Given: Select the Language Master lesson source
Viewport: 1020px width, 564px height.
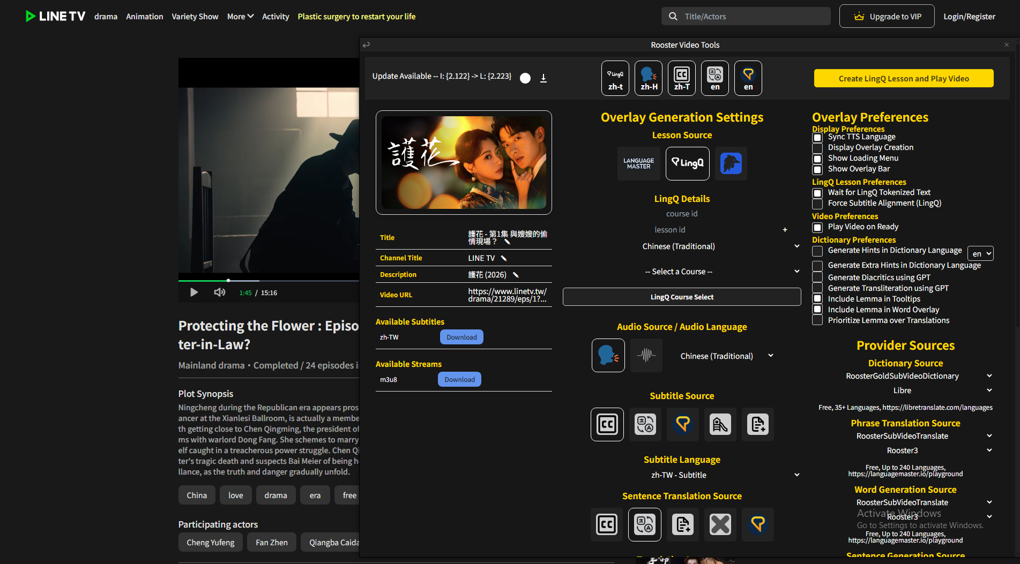Looking at the screenshot, I should click(x=638, y=163).
